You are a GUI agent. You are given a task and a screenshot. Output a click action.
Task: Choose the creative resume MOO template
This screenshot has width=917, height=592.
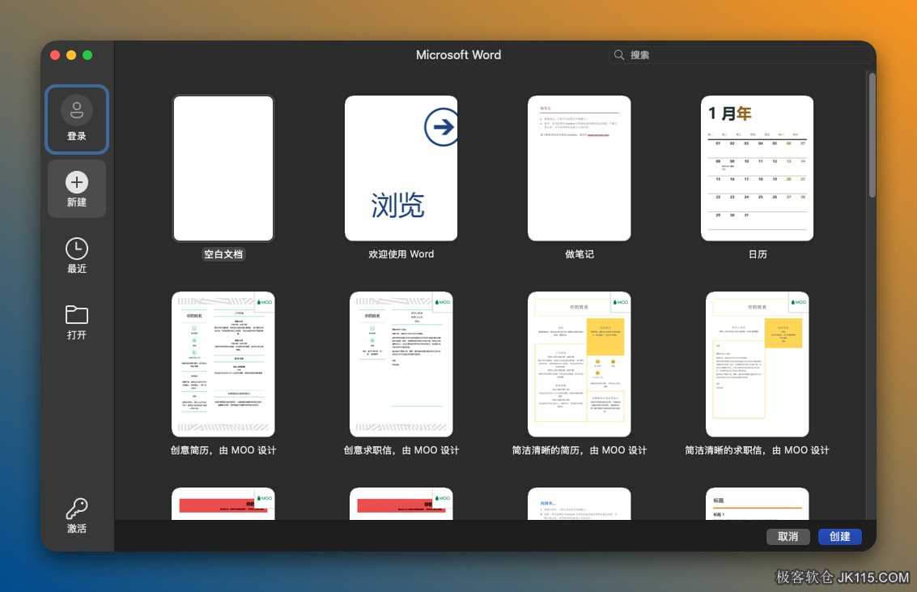[x=223, y=364]
